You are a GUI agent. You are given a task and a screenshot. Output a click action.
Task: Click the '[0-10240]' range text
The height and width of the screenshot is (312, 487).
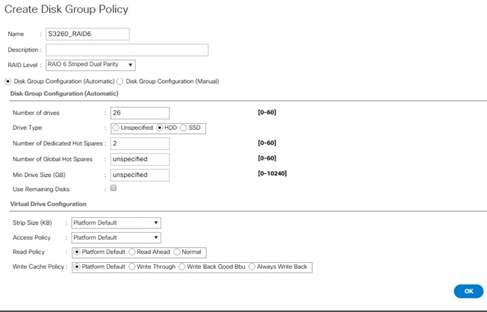tap(272, 173)
